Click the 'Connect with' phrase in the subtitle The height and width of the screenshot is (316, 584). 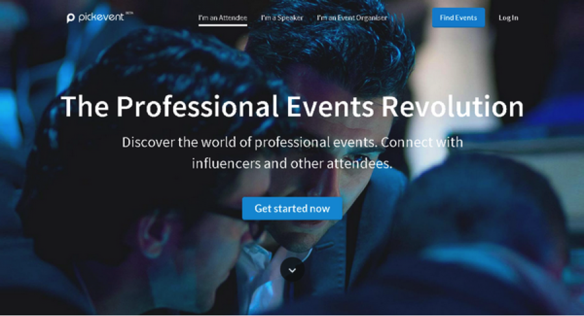[422, 142]
